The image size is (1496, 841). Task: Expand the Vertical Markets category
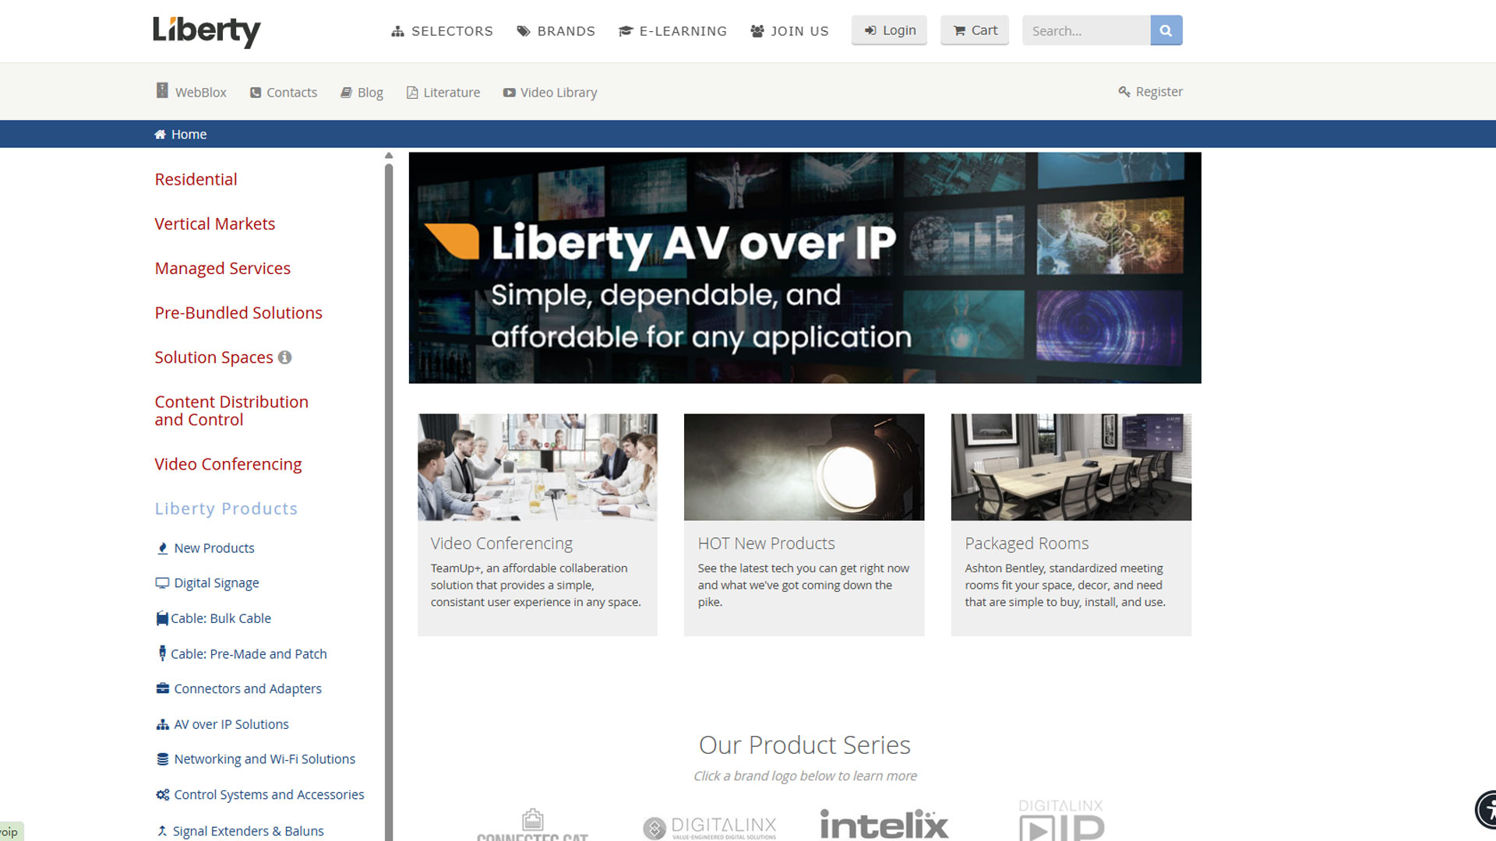coord(215,223)
